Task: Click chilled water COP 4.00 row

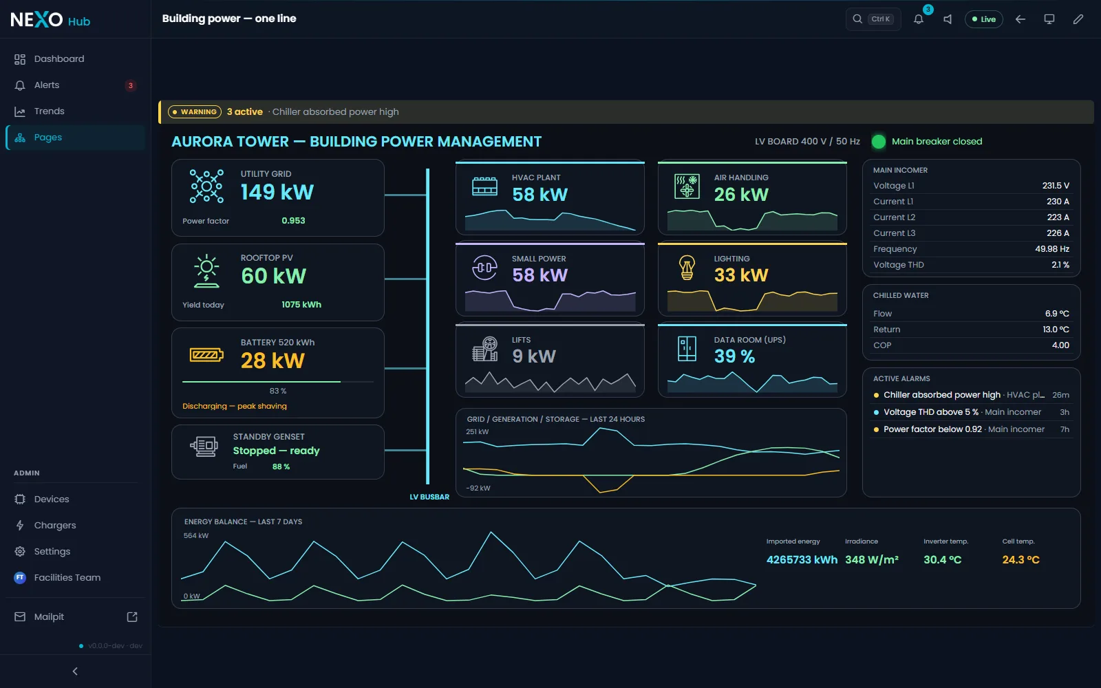Action: (971, 345)
